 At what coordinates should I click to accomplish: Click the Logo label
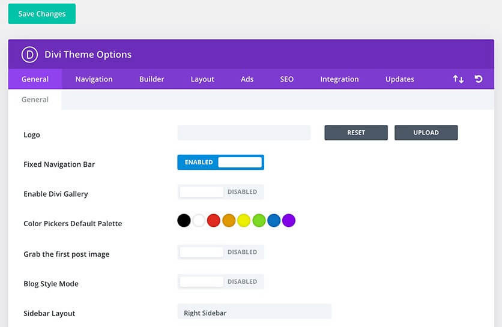[32, 135]
